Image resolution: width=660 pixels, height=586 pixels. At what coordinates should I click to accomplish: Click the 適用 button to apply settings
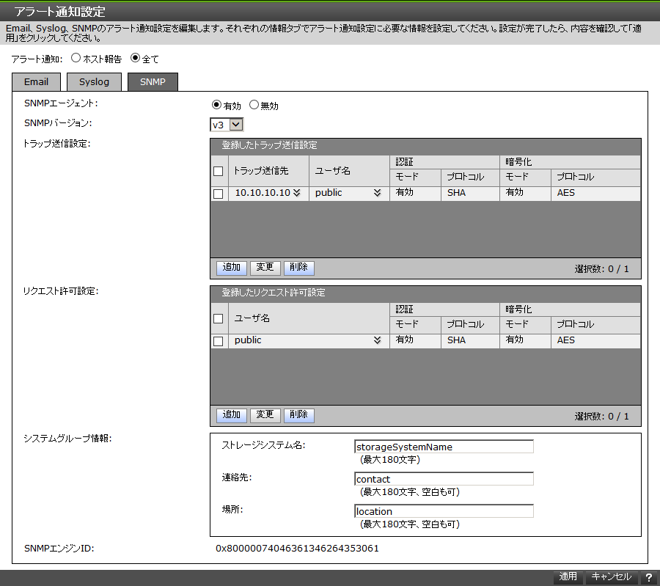point(567,576)
